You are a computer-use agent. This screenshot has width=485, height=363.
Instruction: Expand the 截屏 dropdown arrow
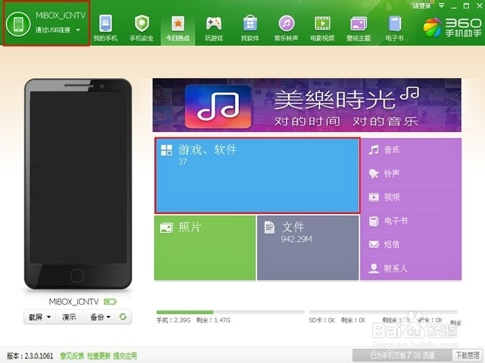49,317
